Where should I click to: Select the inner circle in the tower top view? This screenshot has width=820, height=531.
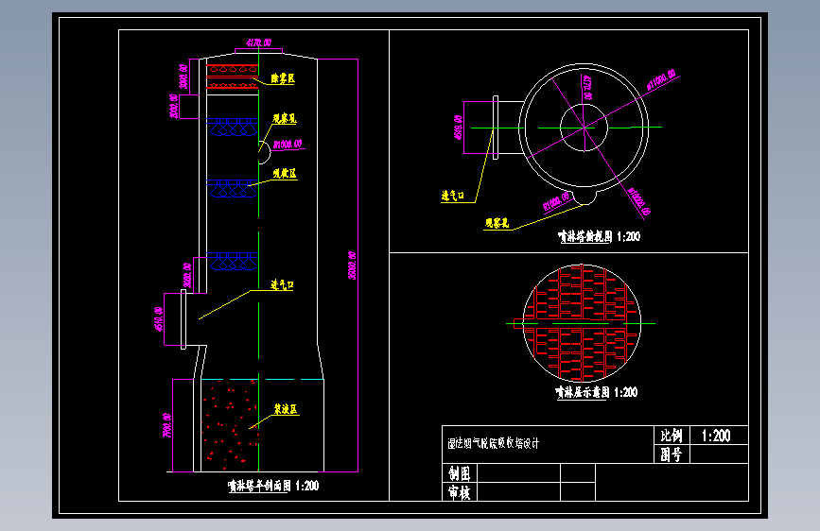[x=584, y=128]
